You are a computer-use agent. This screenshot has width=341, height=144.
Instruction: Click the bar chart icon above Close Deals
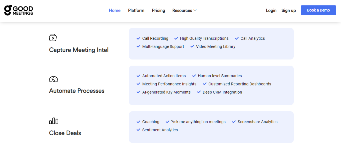(x=54, y=121)
